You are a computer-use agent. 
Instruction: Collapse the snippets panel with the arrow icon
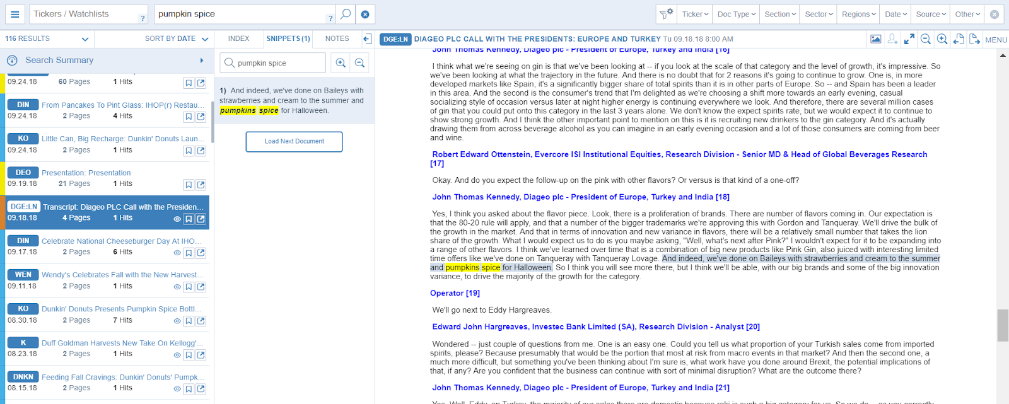click(x=367, y=39)
